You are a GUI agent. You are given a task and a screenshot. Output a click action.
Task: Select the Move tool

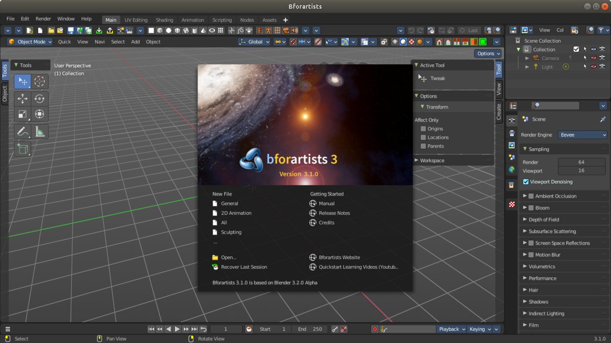[22, 99]
